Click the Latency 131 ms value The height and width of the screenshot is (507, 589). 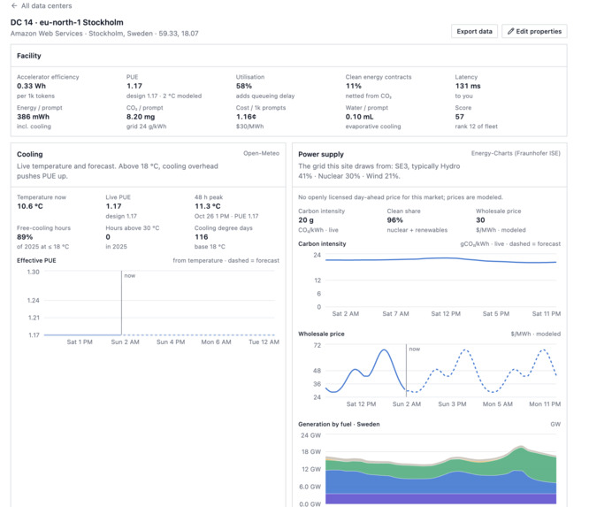[x=468, y=86]
